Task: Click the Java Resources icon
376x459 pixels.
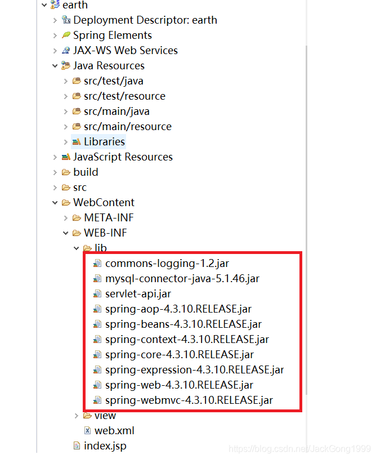Action: (66, 65)
